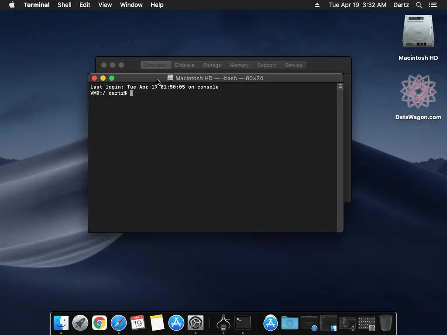Switch to Overview tab in About This Mac

[155, 65]
